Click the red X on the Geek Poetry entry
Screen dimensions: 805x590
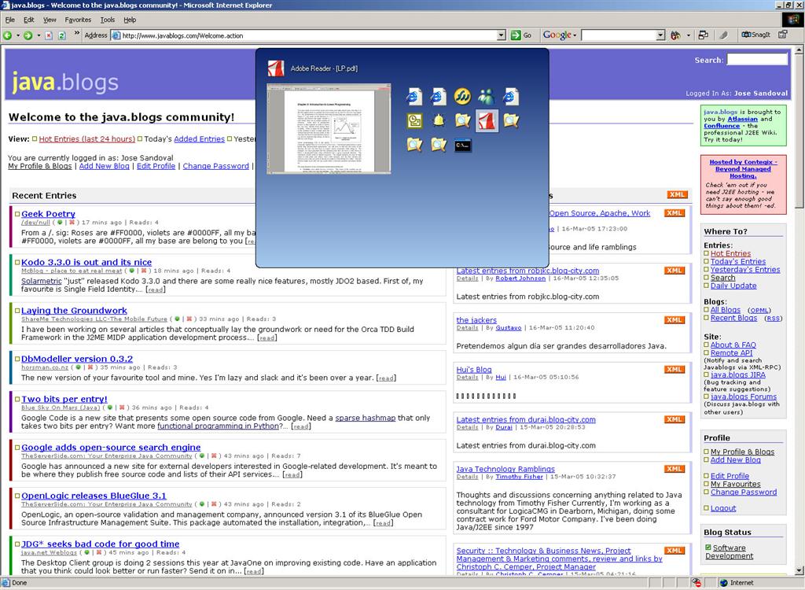[x=72, y=223]
